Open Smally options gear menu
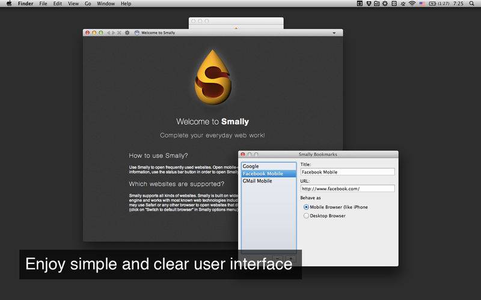Image resolution: width=481 pixels, height=300 pixels. click(x=127, y=32)
